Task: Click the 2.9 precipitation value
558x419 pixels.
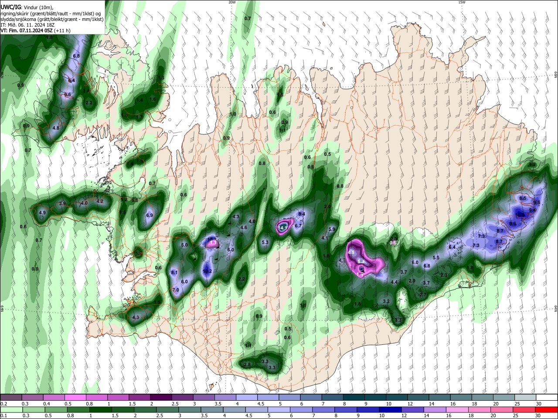Action: [x=412, y=281]
